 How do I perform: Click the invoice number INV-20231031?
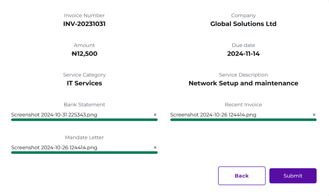(x=84, y=24)
